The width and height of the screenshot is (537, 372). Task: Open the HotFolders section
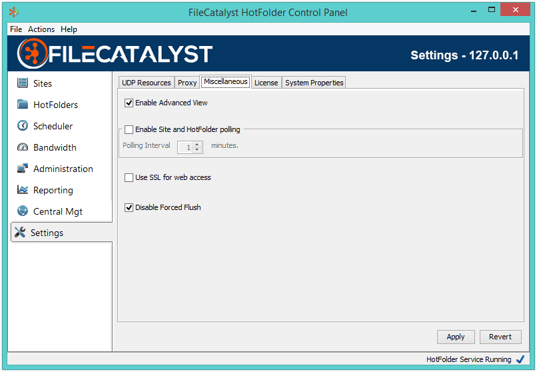pyautogui.click(x=55, y=105)
